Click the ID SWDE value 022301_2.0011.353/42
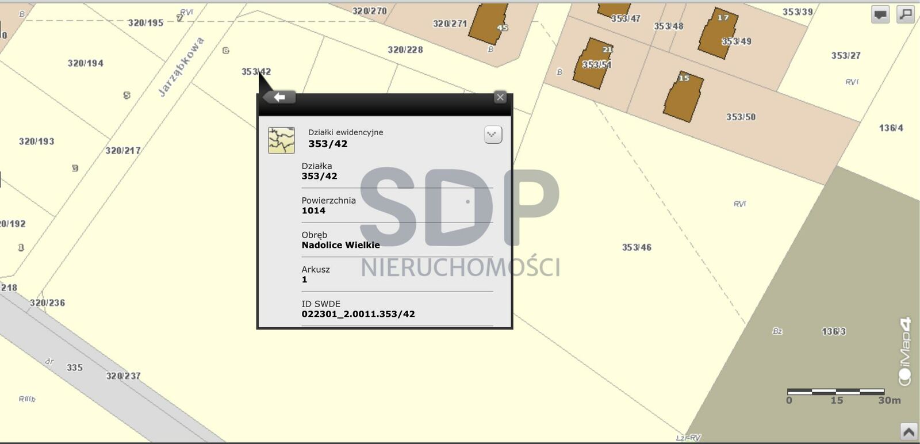Screen dimensions: 920x444 point(358,314)
